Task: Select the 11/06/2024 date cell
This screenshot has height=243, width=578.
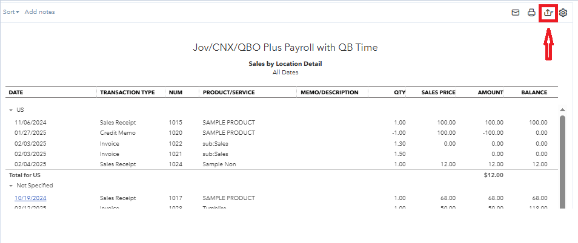Action: [30, 123]
